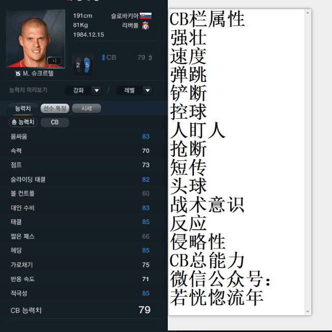The image size is (332, 332).
Task: Open the 시세 tab
Action: [x=86, y=108]
